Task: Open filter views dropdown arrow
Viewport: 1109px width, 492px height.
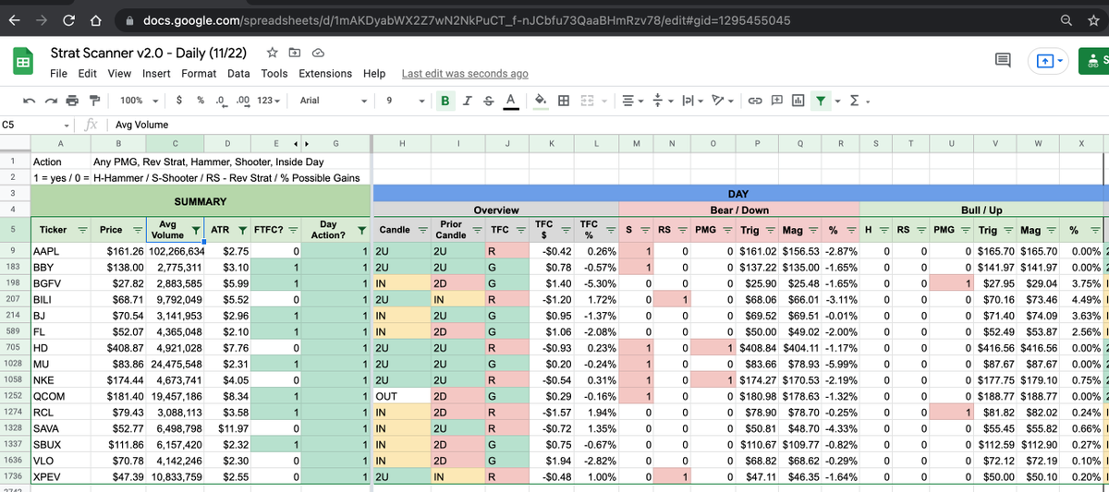Action: tap(839, 102)
